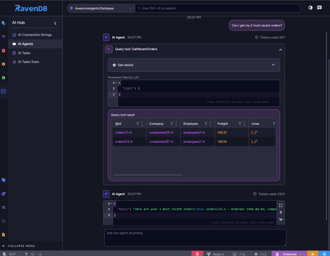Open the globe icon in the status bar

tap(324, 254)
